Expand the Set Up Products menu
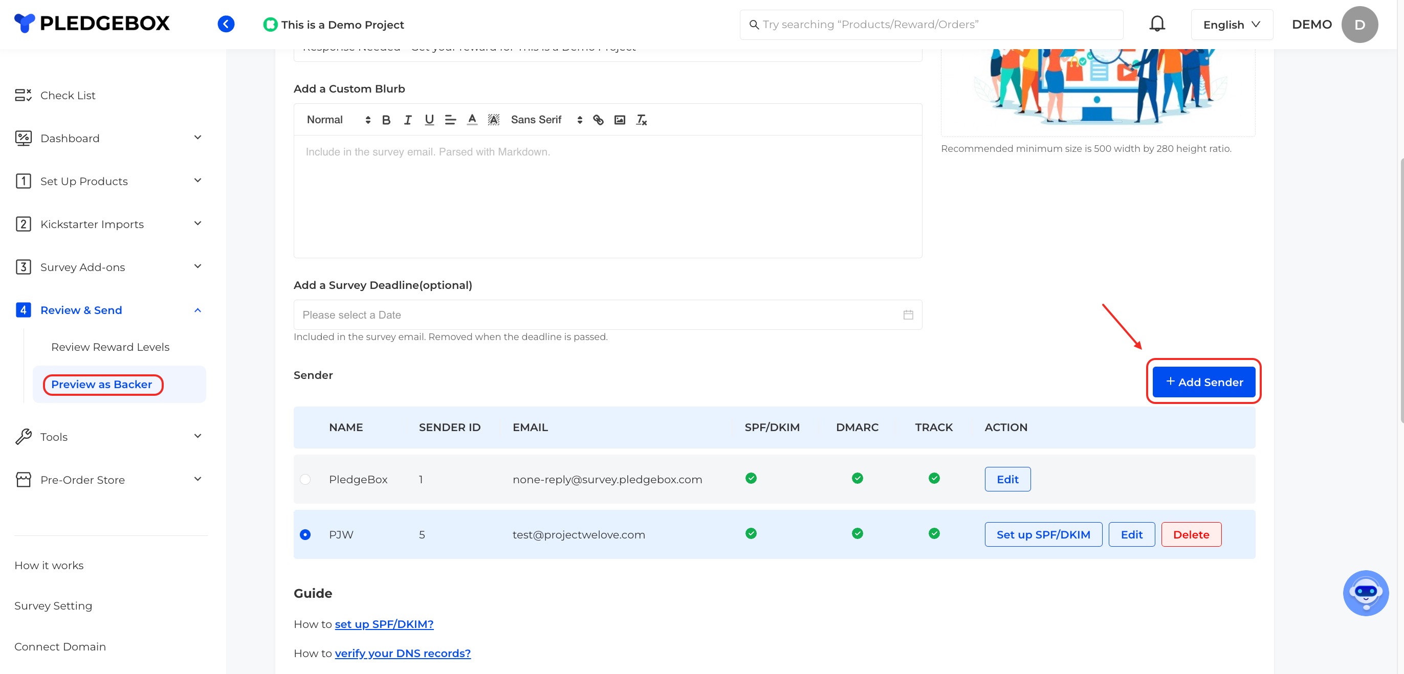Screen dimensions: 1404x674 point(198,181)
